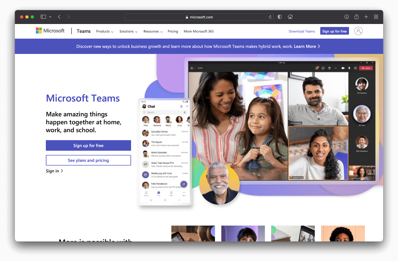Select the Pricing menu item
Screen dimensions: 398x261
(x=173, y=31)
